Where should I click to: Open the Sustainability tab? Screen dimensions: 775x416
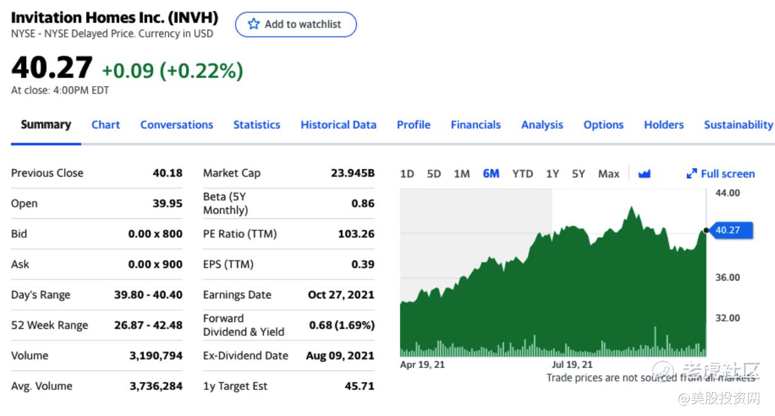pyautogui.click(x=739, y=125)
